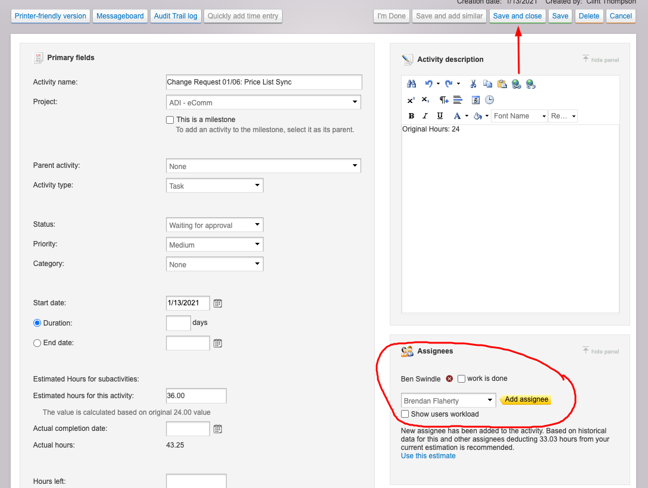The height and width of the screenshot is (488, 648).
Task: Open the Actual completion date calendar picker
Action: pos(218,429)
